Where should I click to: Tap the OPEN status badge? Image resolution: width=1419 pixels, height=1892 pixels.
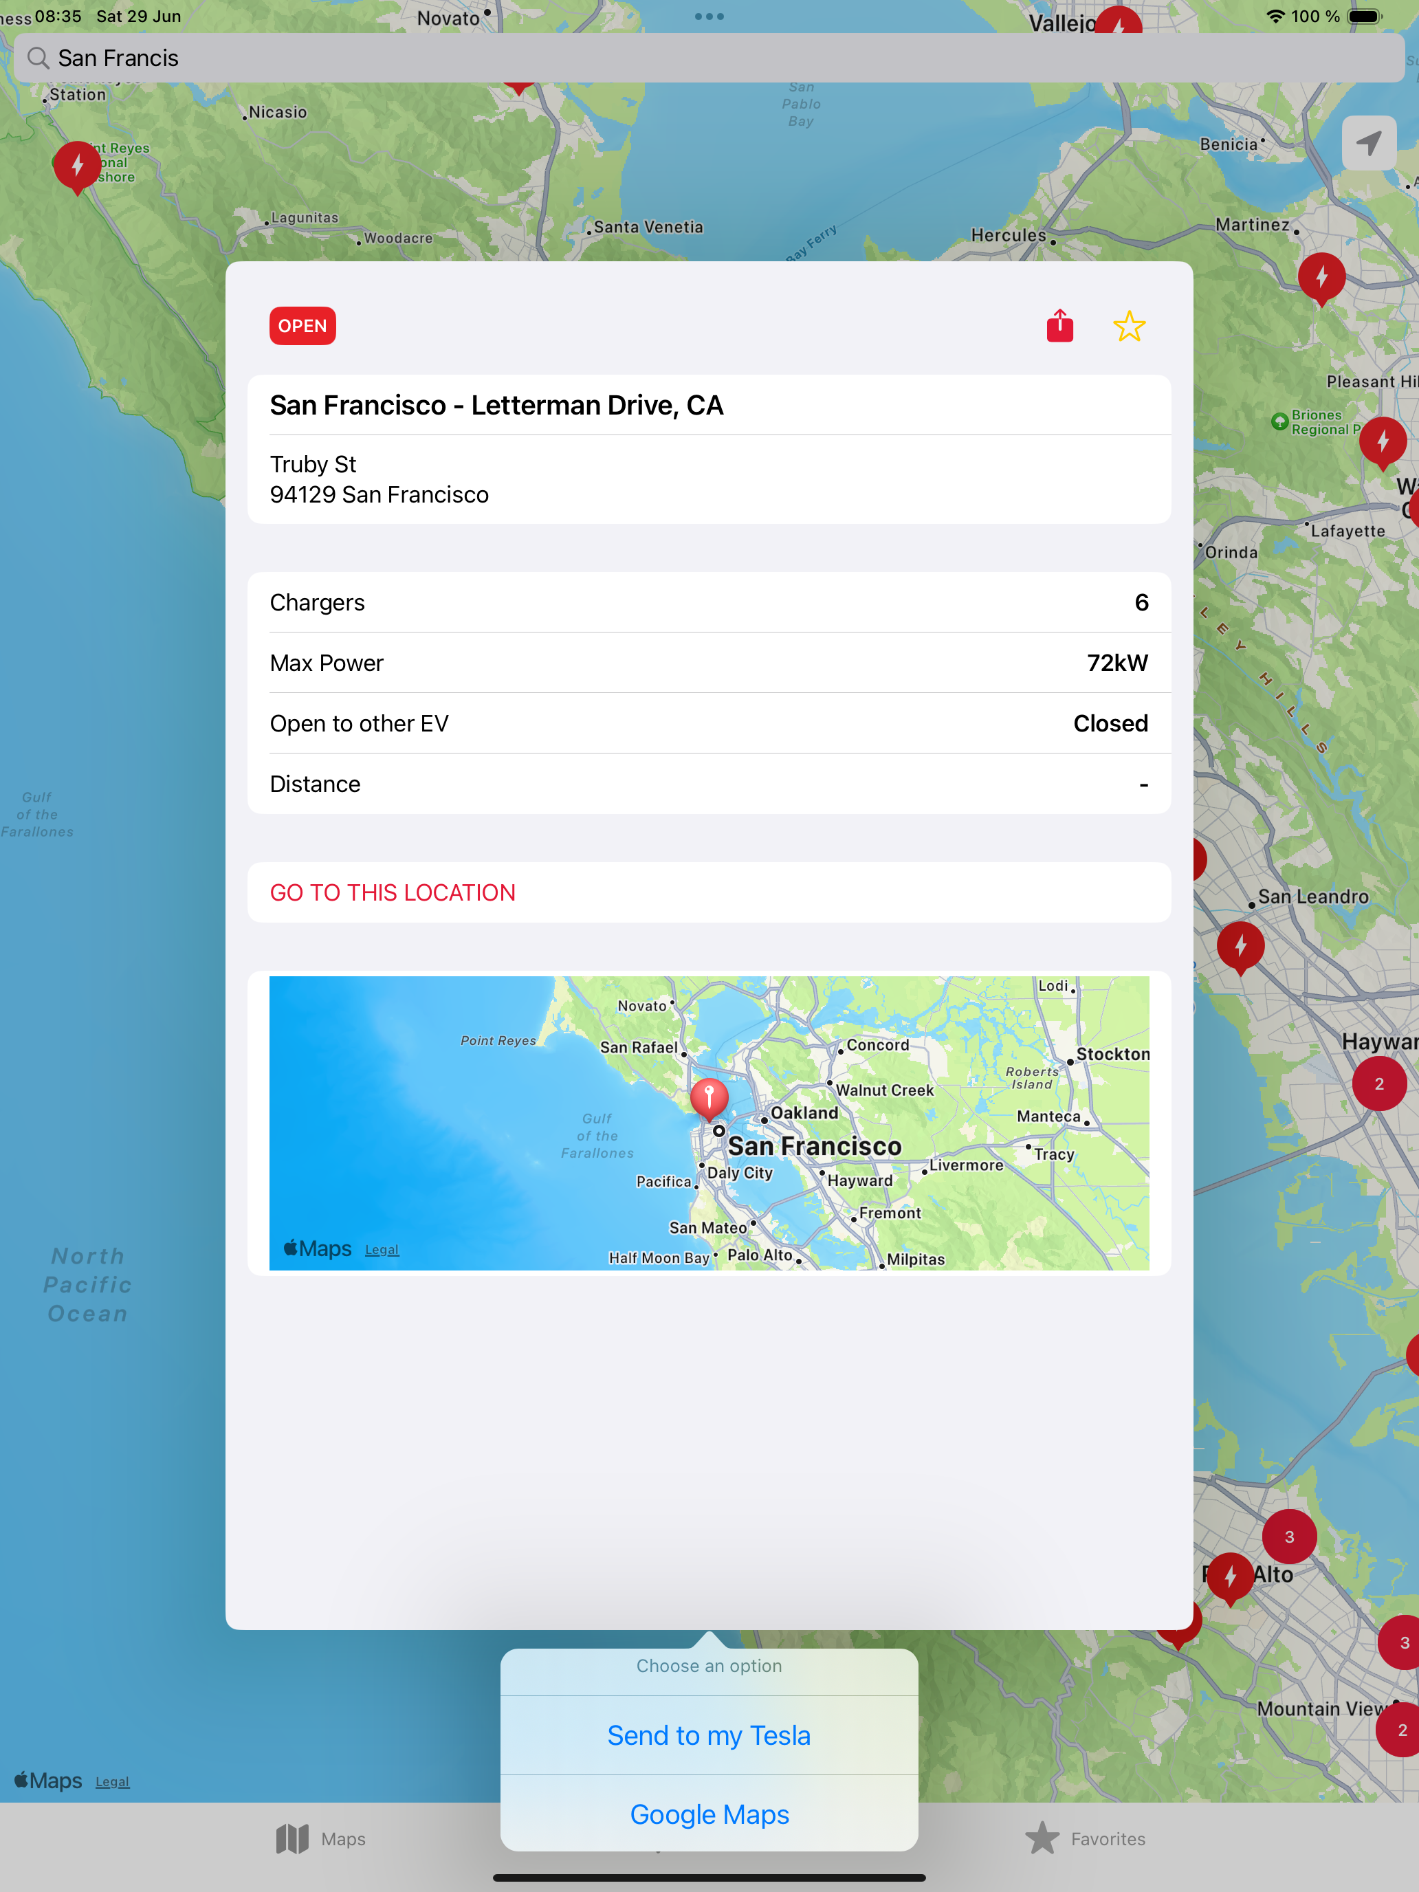click(x=302, y=326)
